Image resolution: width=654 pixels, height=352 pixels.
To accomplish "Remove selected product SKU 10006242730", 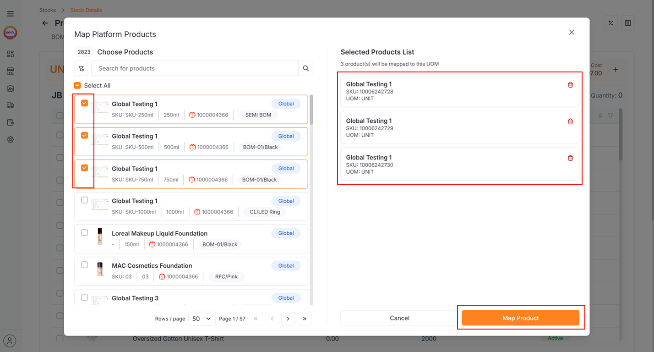I will click(x=570, y=158).
